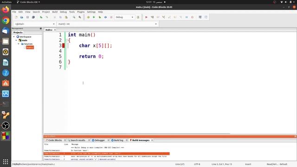Image resolution: width=297 pixels, height=167 pixels.
Task: Collapse the main project tree node
Action: tap(16, 40)
